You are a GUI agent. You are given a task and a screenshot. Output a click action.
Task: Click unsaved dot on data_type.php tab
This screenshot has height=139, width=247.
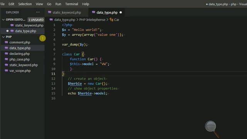(x=121, y=12)
